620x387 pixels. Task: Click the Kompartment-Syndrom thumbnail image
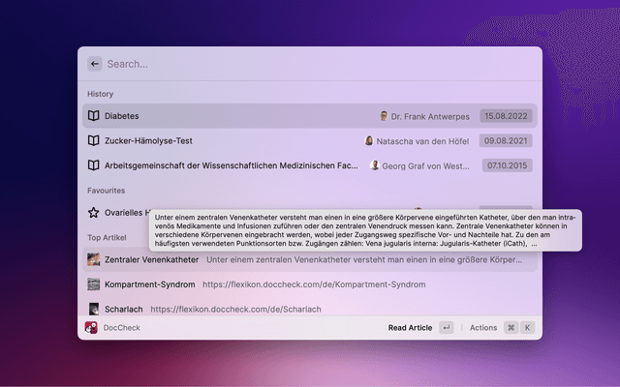click(94, 284)
